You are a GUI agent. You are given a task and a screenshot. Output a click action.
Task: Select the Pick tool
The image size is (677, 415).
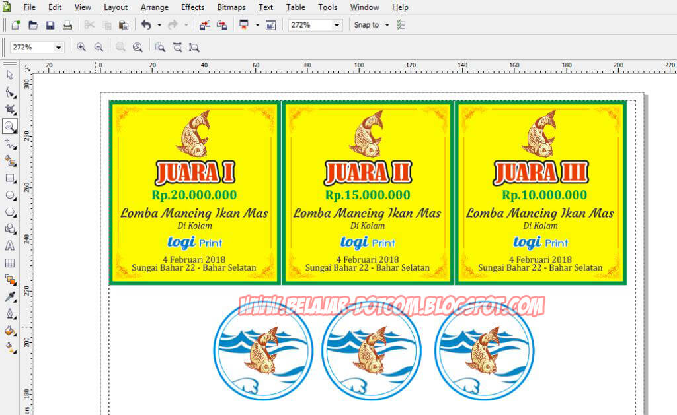click(x=9, y=75)
